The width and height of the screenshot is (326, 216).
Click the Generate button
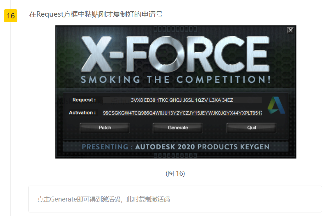click(x=178, y=128)
